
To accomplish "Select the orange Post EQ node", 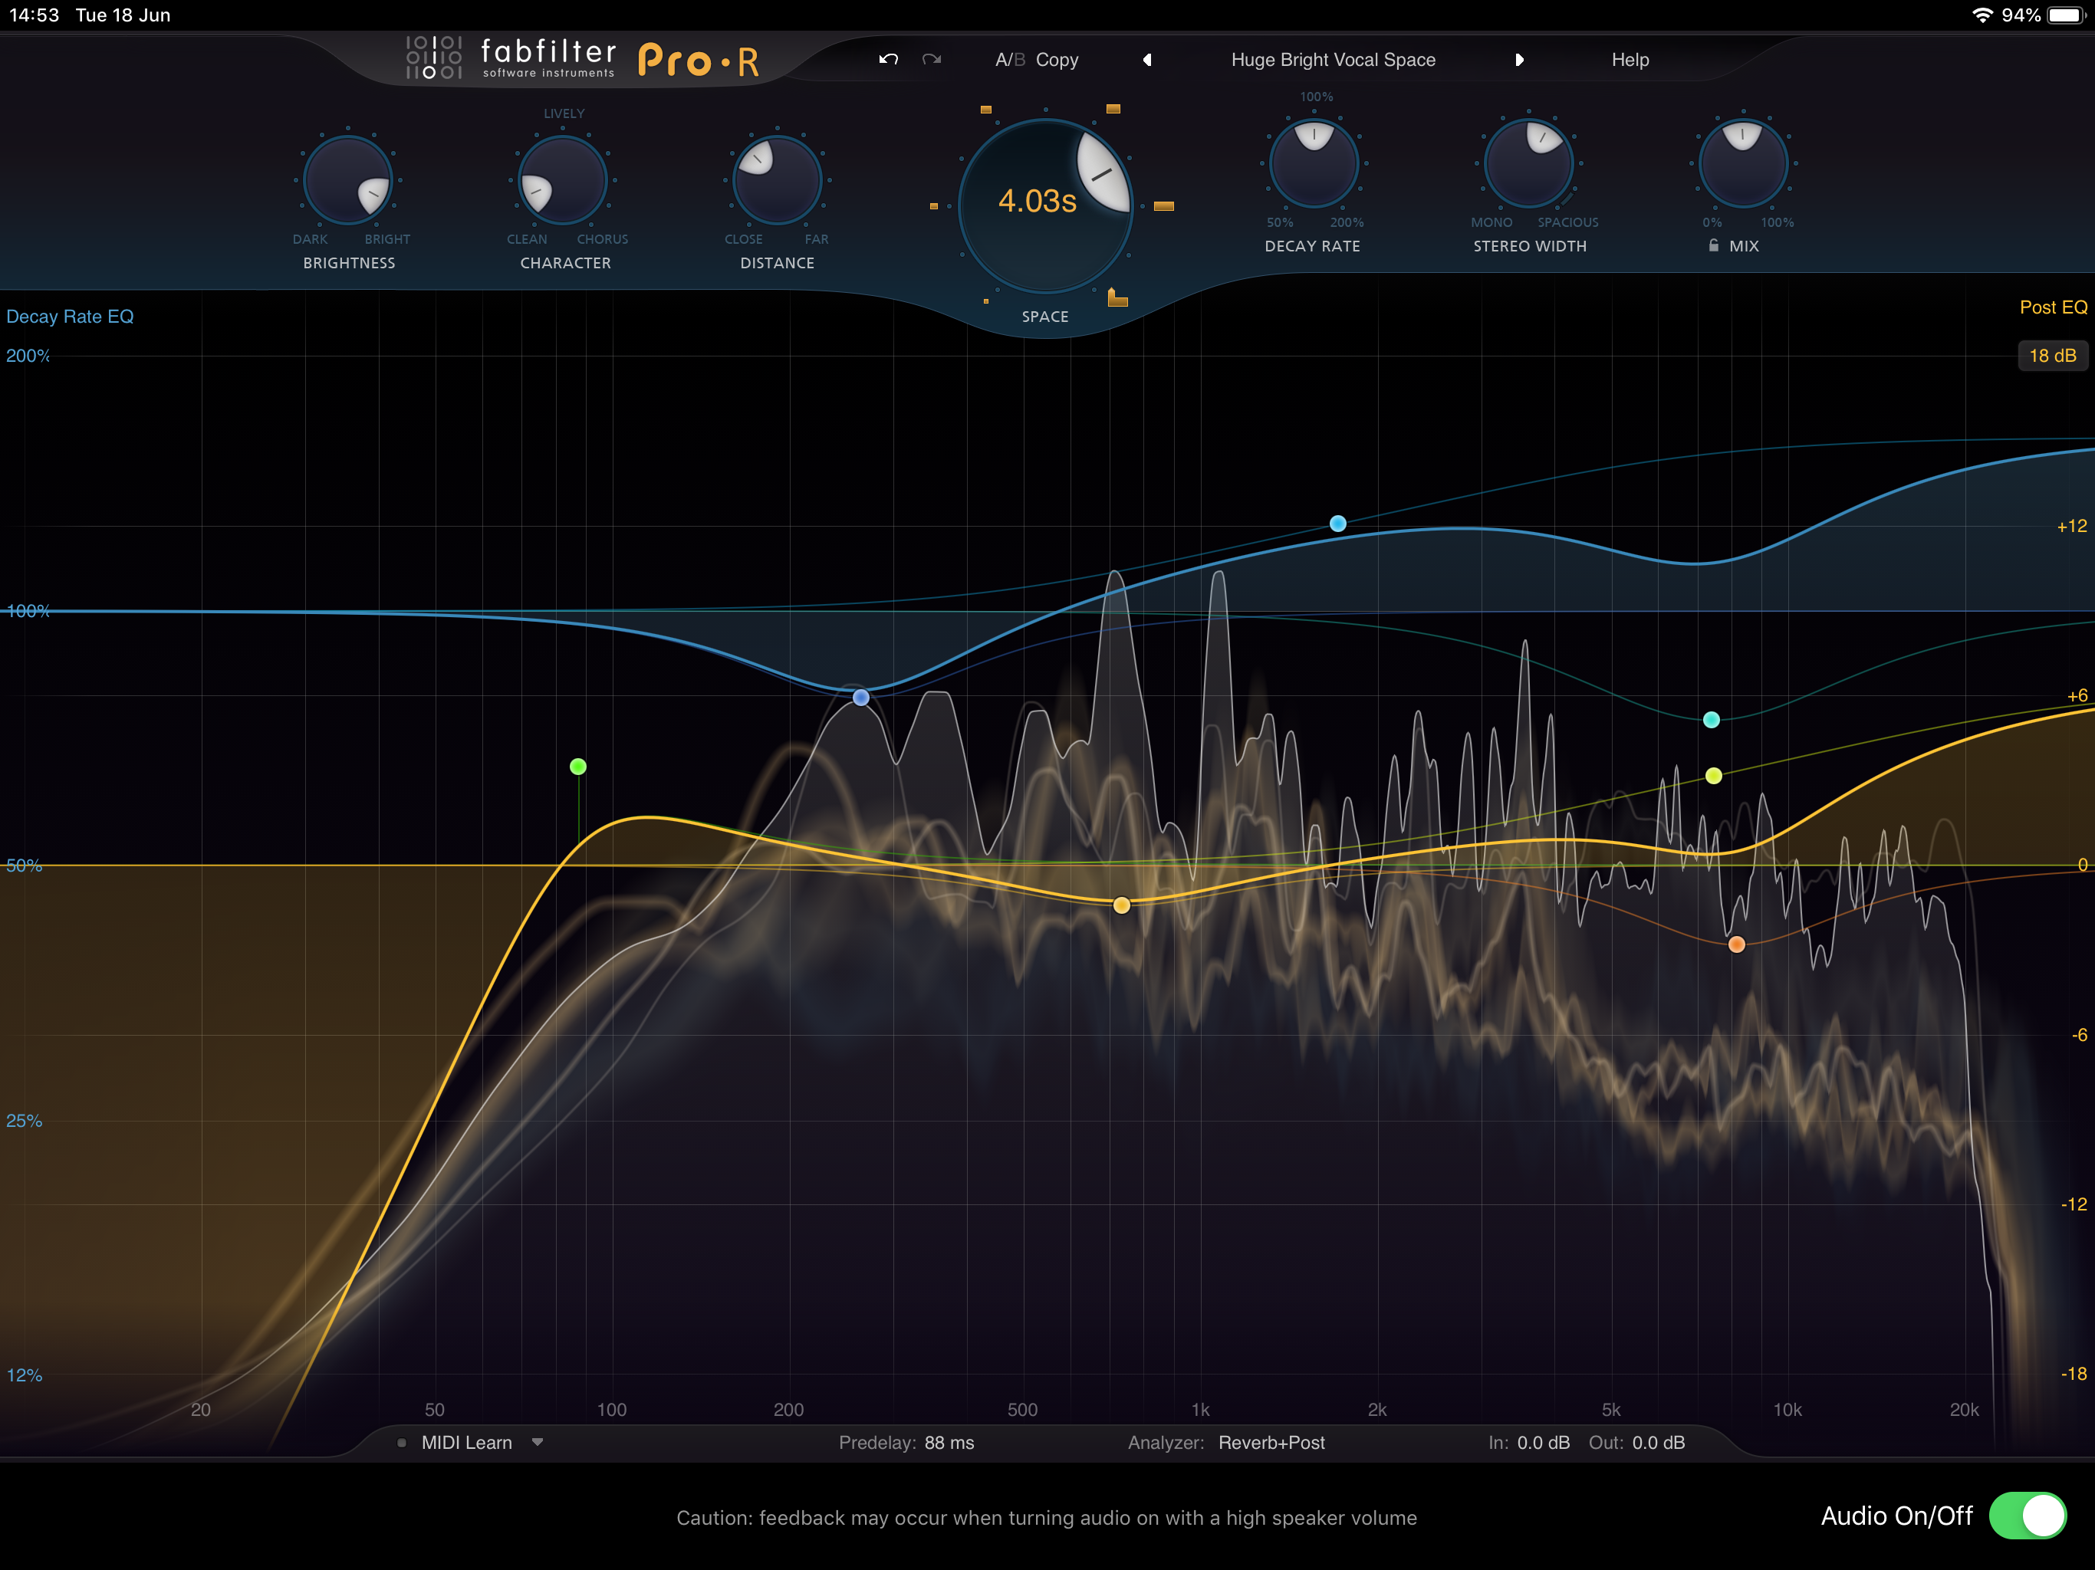I will point(1736,944).
